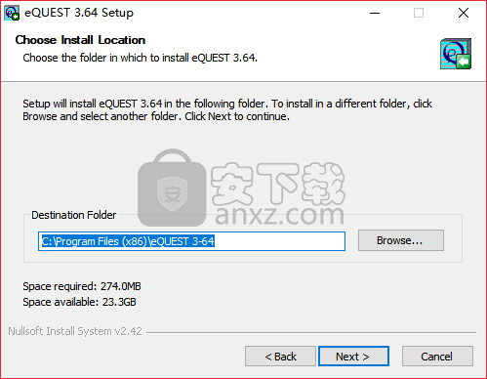Cancel the eQUEST installation
This screenshot has height=379, width=487.
pyautogui.click(x=437, y=357)
